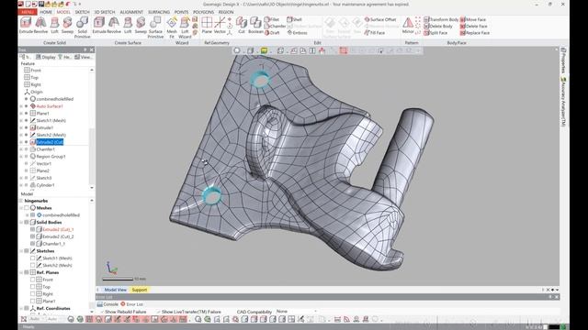Select the Extrude solid tool
Screen dimensions: 588x330
[26, 26]
